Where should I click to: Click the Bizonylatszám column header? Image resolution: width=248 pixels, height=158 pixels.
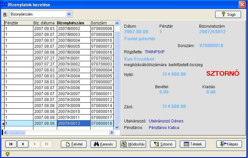click(x=73, y=23)
